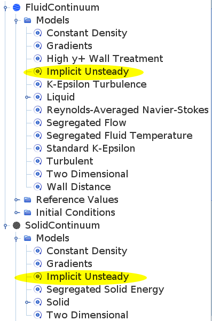The width and height of the screenshot is (212, 321).
Task: Select Segregated Fluid Temperature entry
Action: [x=120, y=136]
